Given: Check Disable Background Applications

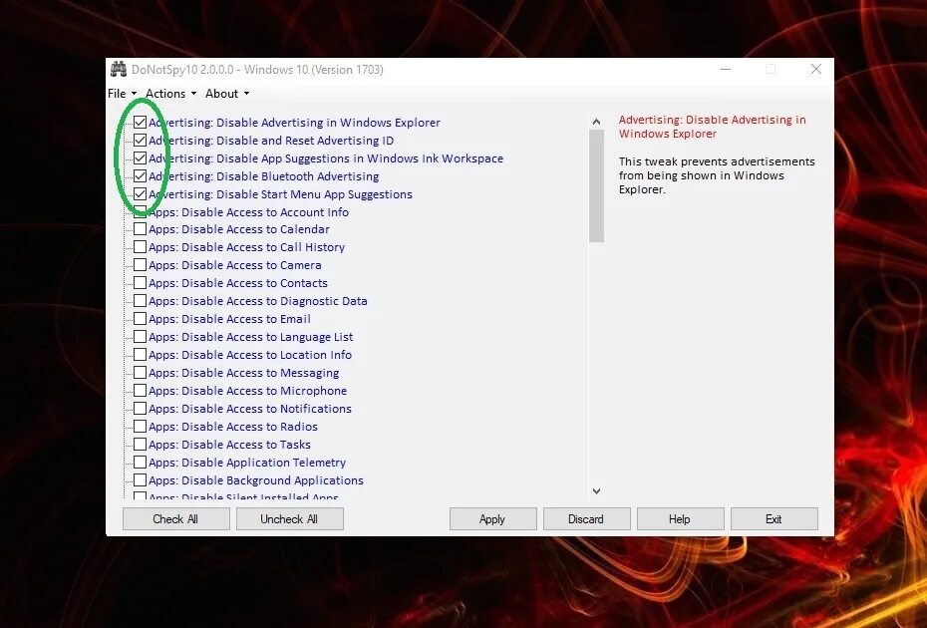Looking at the screenshot, I should click(141, 479).
